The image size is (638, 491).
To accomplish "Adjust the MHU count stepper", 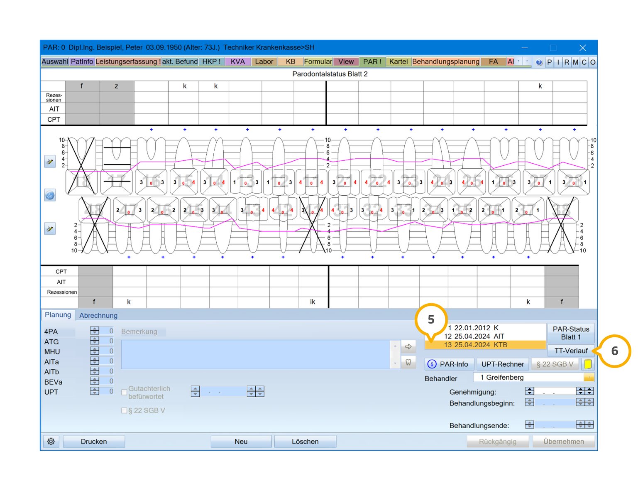I will click(95, 351).
